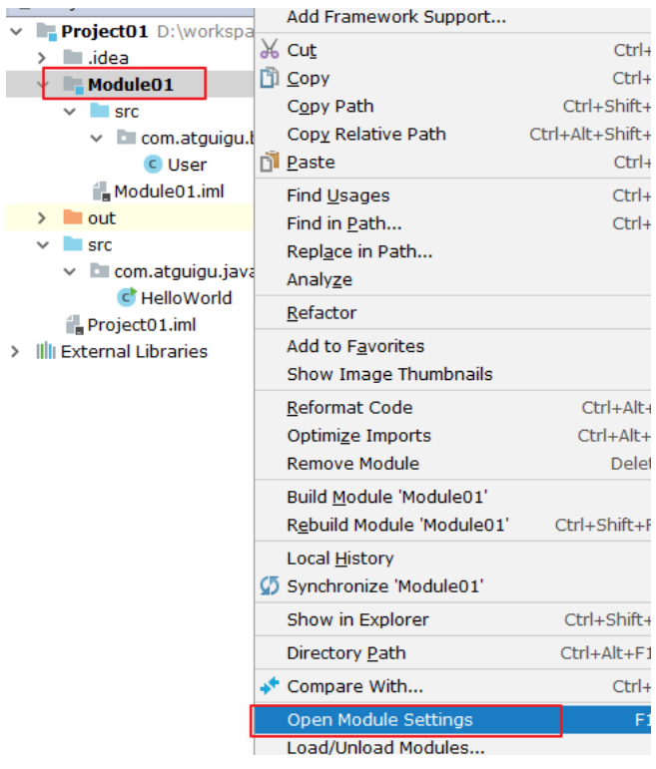Select Project01.iml file name
This screenshot has width=656, height=769.
tap(142, 324)
